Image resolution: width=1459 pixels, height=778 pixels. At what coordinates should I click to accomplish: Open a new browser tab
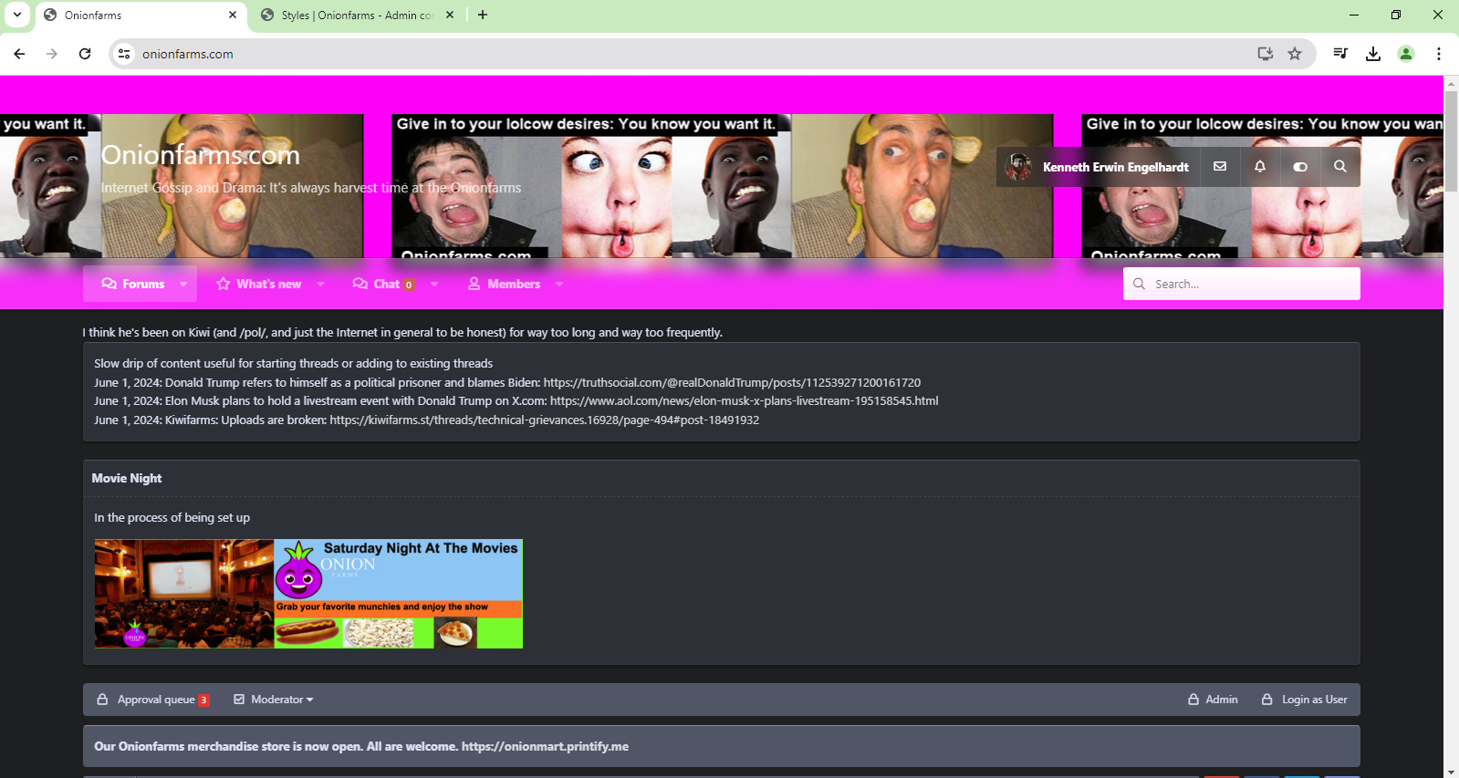coord(483,15)
